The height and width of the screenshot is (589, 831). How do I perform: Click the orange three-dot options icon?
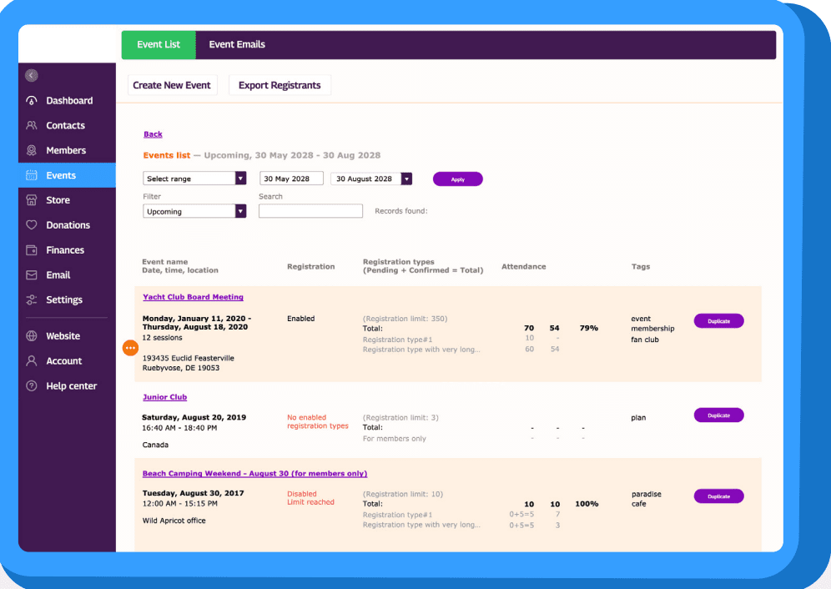pos(130,347)
